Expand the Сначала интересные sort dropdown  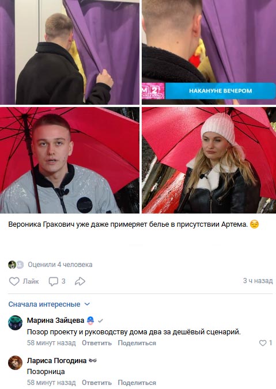[x=49, y=304]
